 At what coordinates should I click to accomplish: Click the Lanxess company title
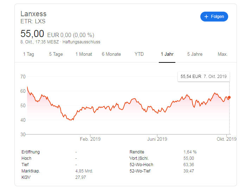pyautogui.click(x=33, y=14)
